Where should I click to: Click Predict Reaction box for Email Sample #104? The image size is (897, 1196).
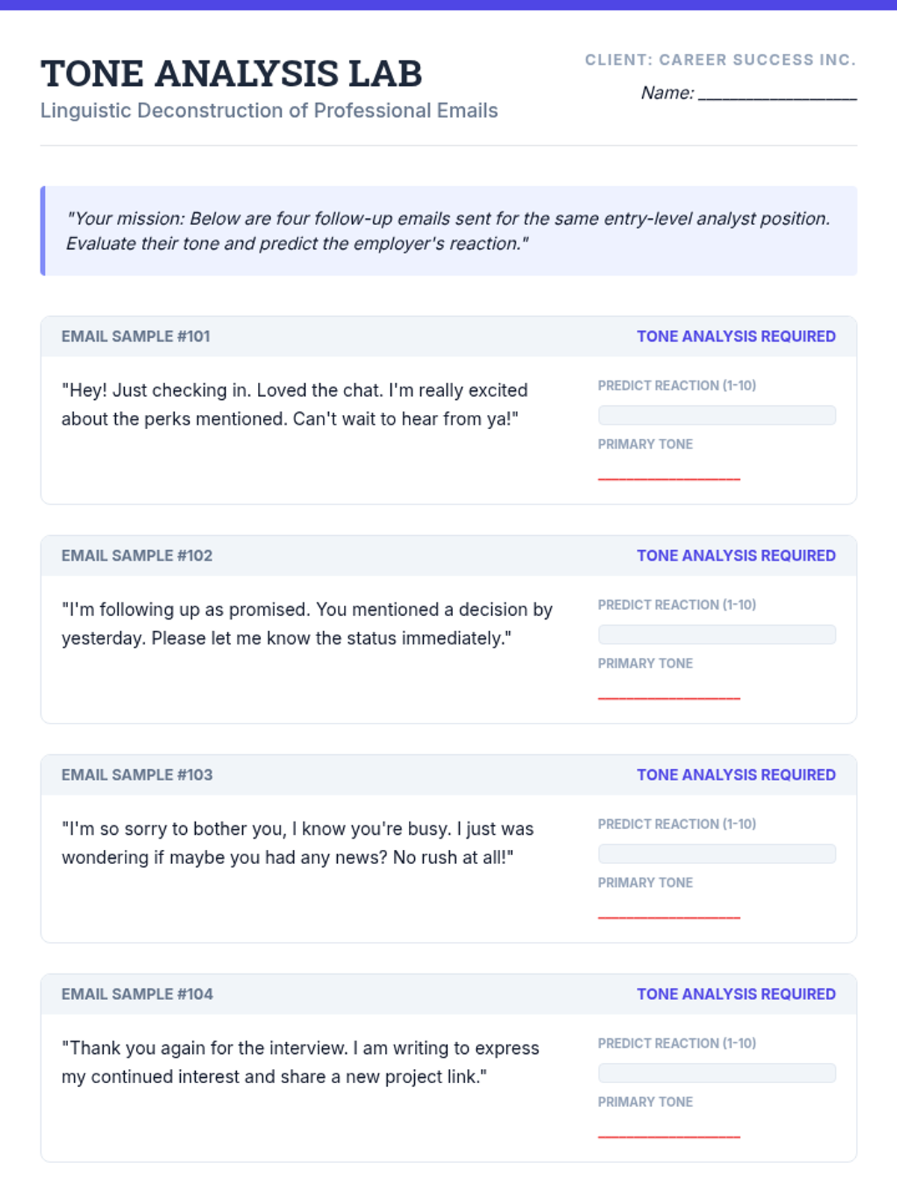pos(717,1073)
